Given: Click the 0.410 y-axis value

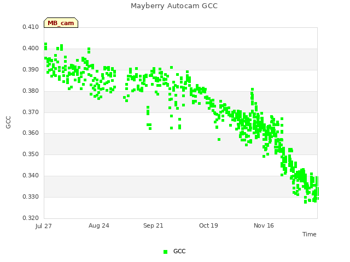Looking at the screenshot, I should click(31, 27).
